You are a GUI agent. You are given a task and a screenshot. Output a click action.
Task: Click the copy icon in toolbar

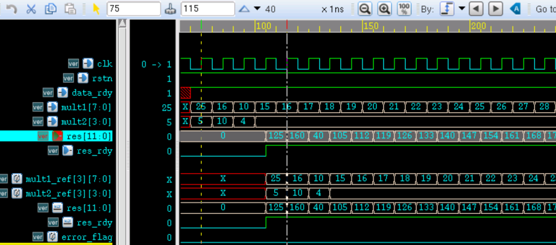(x=51, y=9)
